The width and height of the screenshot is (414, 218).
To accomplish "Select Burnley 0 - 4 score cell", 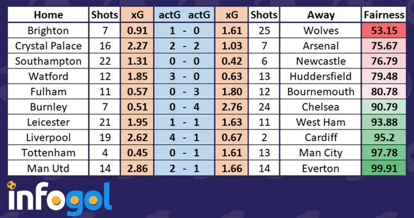I will click(x=184, y=107).
